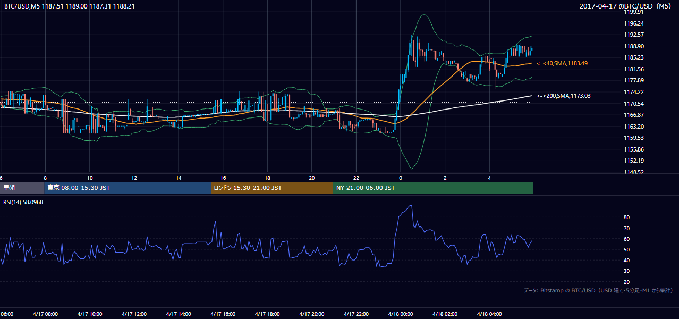Click hour tick 22 under price chart
Image resolution: width=679 pixels, height=319 pixels.
coord(356,178)
